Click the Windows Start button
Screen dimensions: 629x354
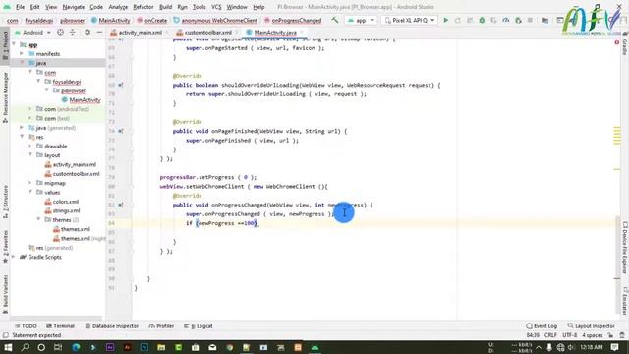(x=8, y=347)
